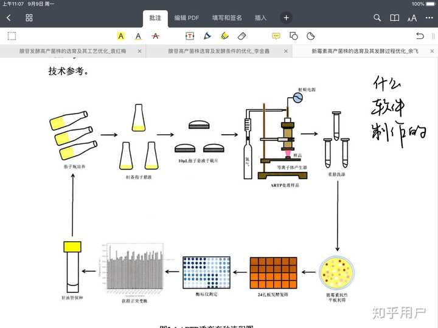Open the 插入 tab
Viewport: 438px width, 328px height.
click(260, 18)
